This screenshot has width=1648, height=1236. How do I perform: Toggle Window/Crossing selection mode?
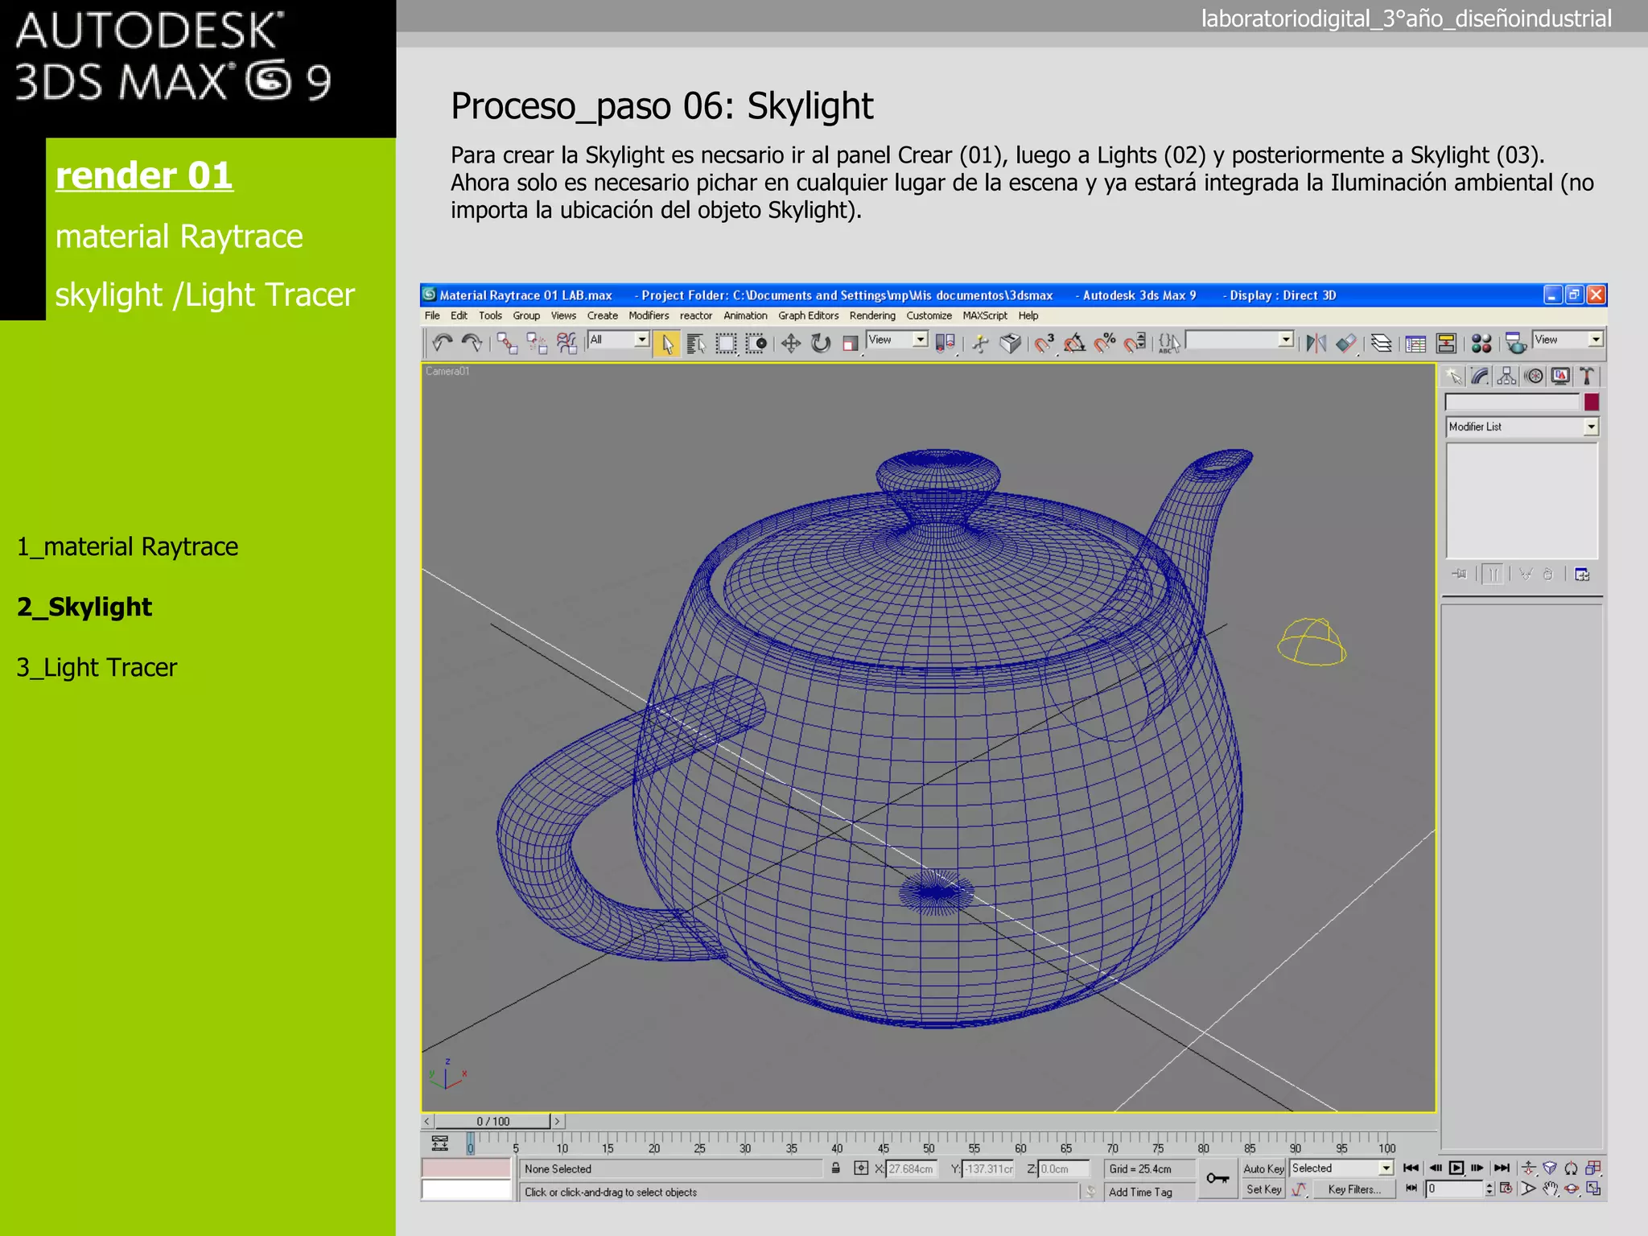[x=756, y=344]
